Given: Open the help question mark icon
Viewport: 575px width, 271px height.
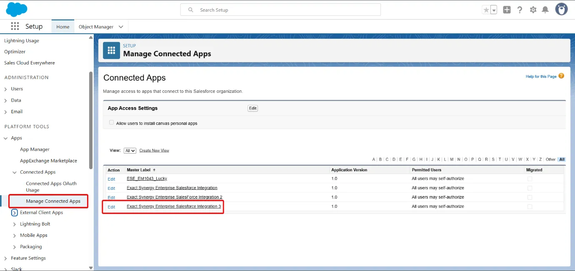Looking at the screenshot, I should pyautogui.click(x=520, y=10).
